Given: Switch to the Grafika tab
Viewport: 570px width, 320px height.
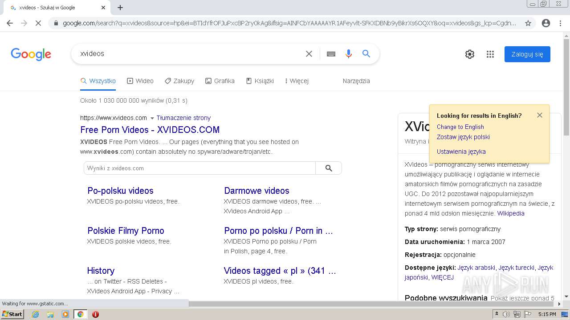Looking at the screenshot, I should click(x=220, y=81).
